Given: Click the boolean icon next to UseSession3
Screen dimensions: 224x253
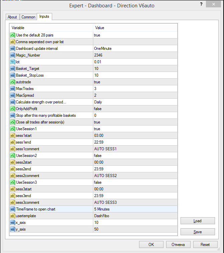Looking at the screenshot, I should click(13, 182).
